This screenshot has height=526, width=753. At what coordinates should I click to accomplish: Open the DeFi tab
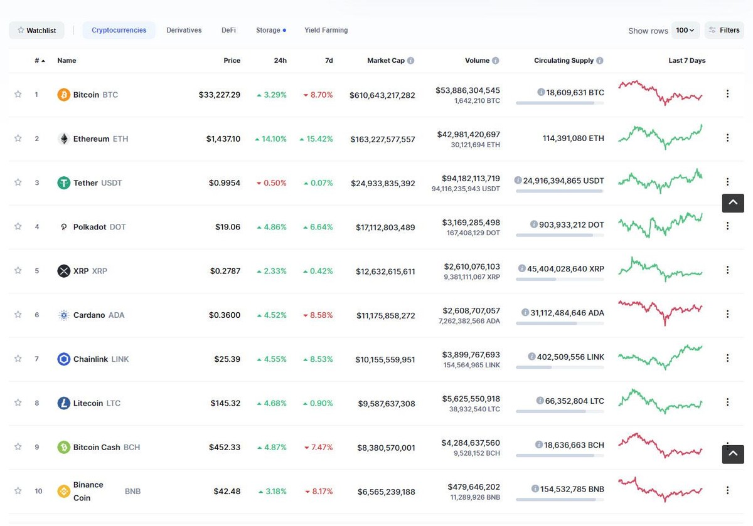click(x=228, y=29)
